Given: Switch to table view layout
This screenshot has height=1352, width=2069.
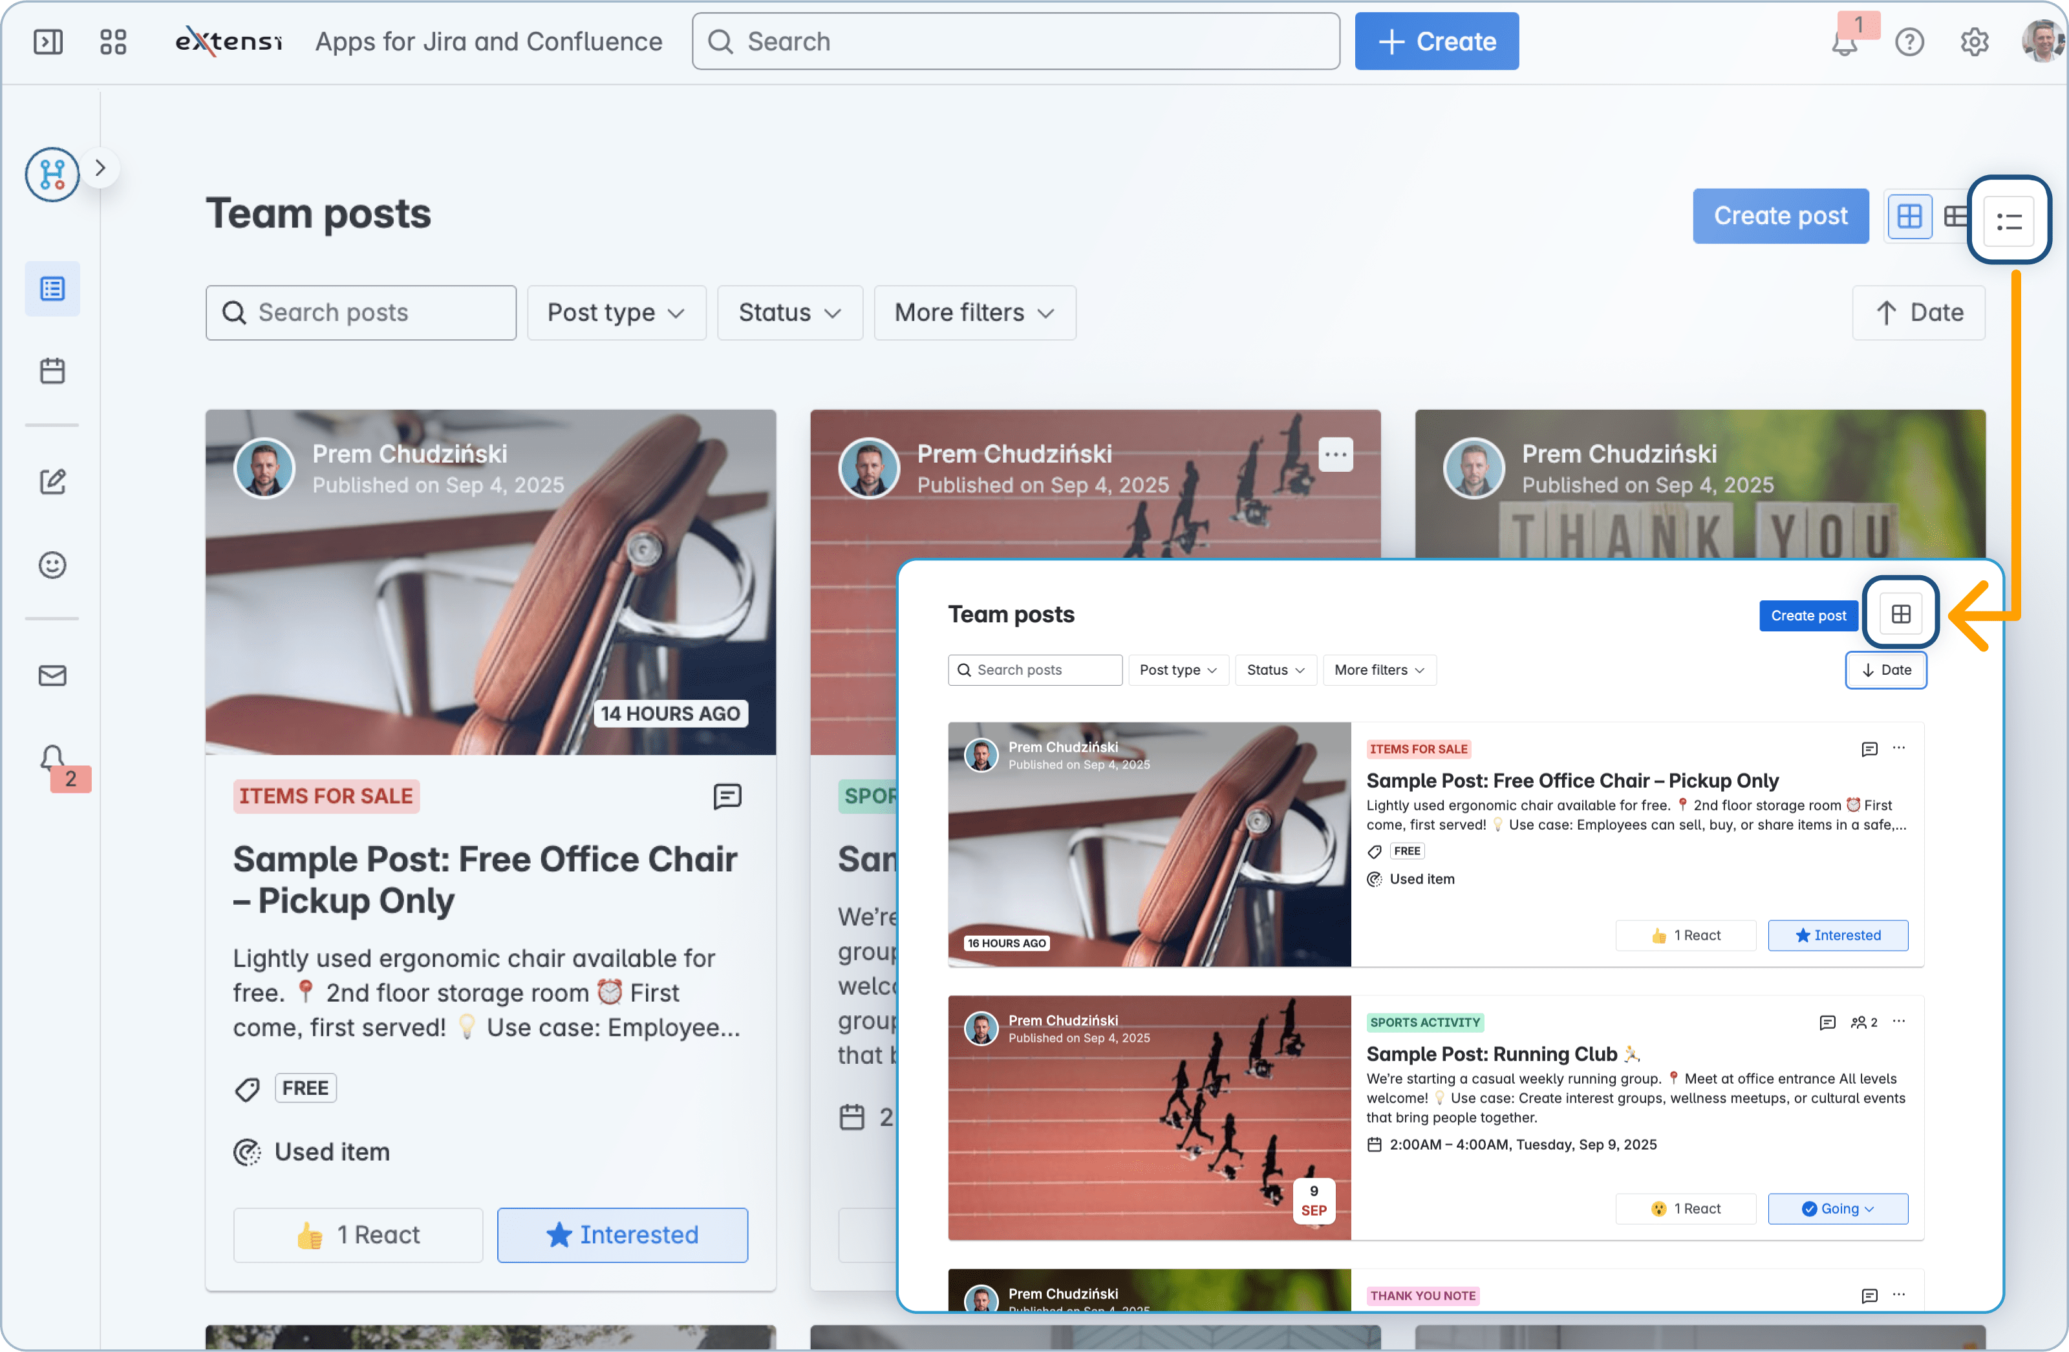Looking at the screenshot, I should (1956, 217).
